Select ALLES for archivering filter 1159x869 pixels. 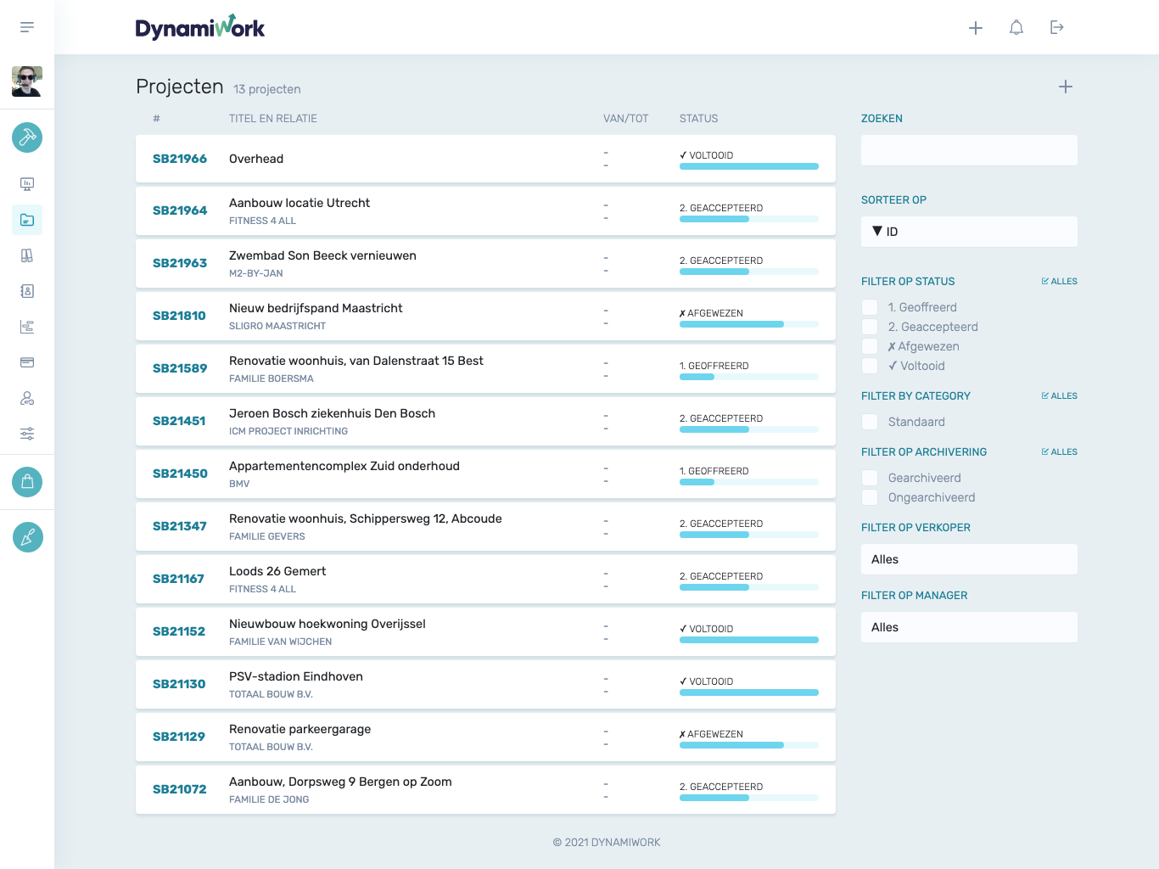coord(1059,451)
